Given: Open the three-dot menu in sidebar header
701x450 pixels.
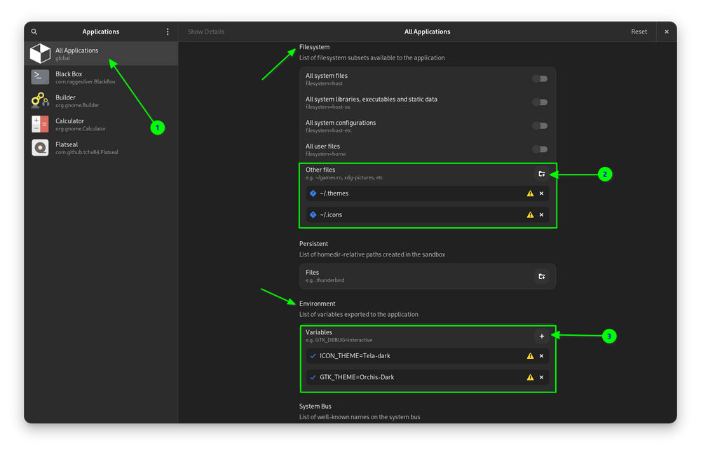Looking at the screenshot, I should [x=168, y=32].
